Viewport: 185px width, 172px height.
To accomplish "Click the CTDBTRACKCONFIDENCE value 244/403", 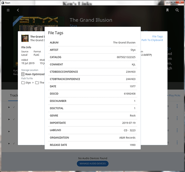I will click(x=131, y=79).
